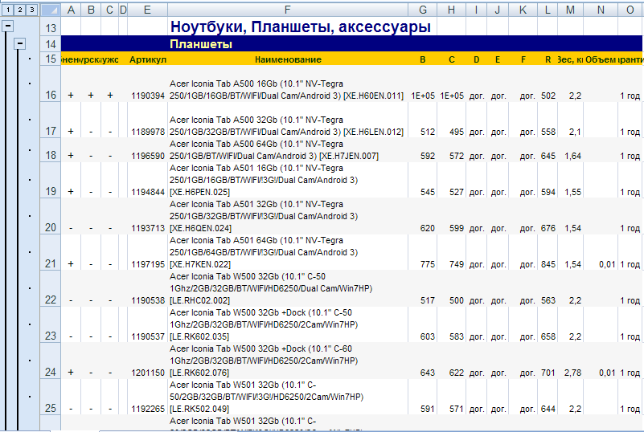Image resolution: width=644 pixels, height=432 pixels.
Task: Click price 643 in row 24
Action: tap(428, 373)
